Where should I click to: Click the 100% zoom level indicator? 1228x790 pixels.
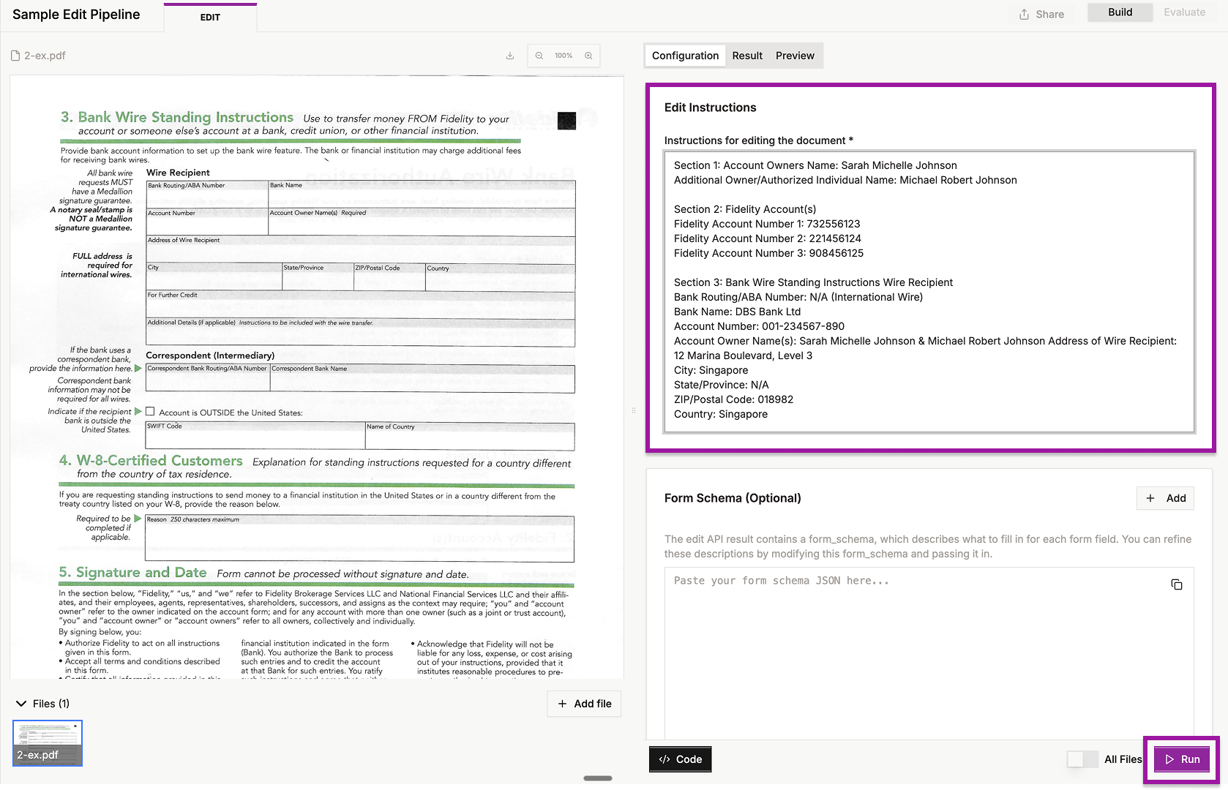(564, 56)
